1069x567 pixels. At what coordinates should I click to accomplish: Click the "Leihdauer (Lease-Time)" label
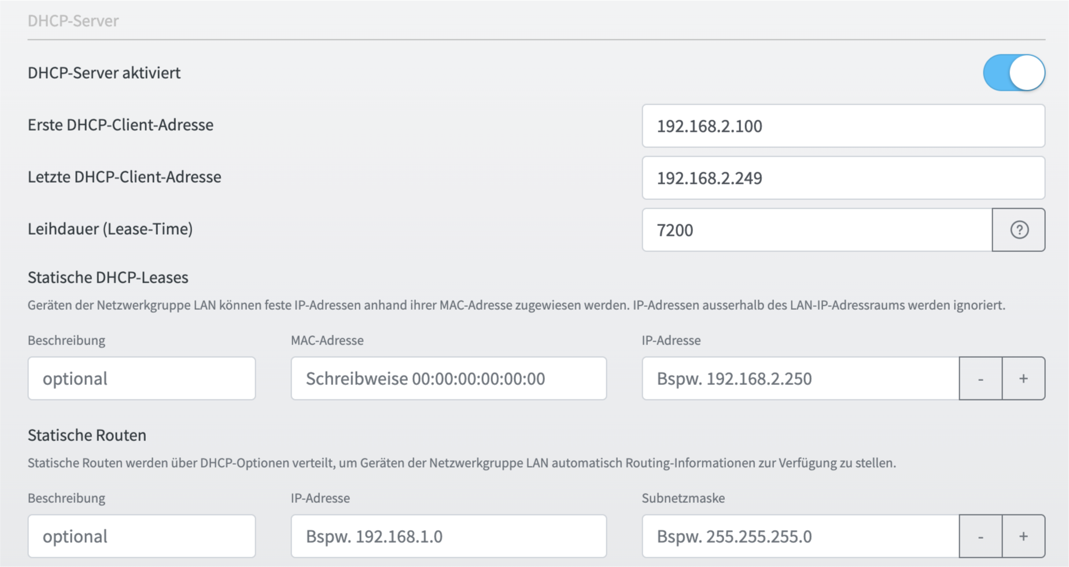(110, 229)
